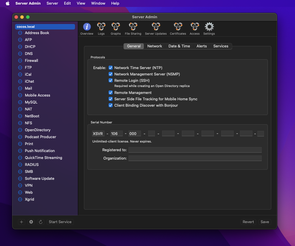Open the Server menu in menu bar

tap(52, 3)
